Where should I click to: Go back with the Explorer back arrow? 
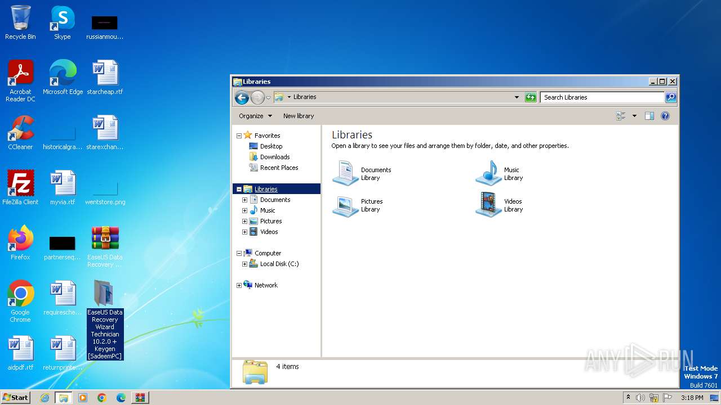pyautogui.click(x=242, y=97)
